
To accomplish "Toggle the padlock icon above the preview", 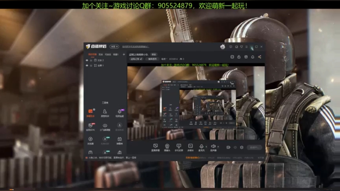I will [239, 57].
